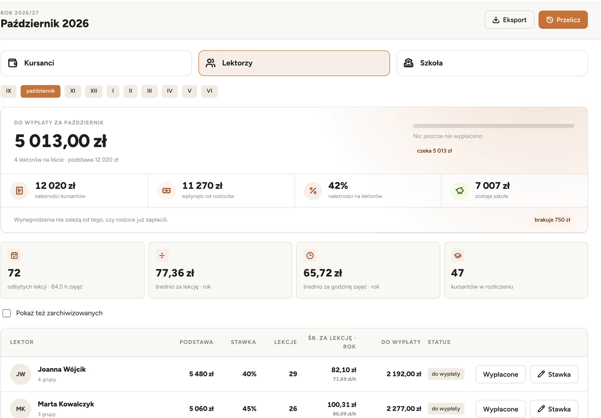Select the IX month tab

(9, 91)
